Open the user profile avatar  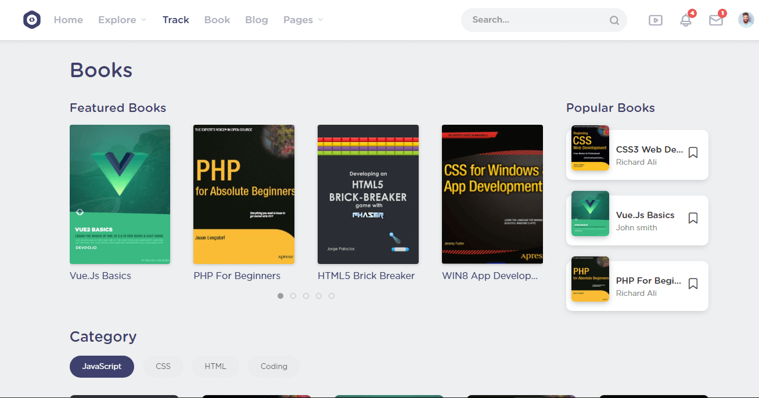(746, 20)
